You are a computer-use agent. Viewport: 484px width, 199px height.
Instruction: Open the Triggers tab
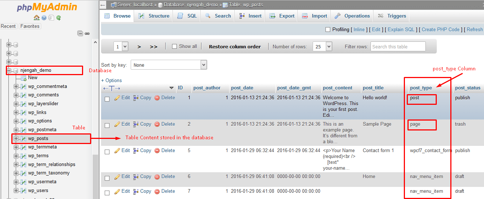click(392, 16)
